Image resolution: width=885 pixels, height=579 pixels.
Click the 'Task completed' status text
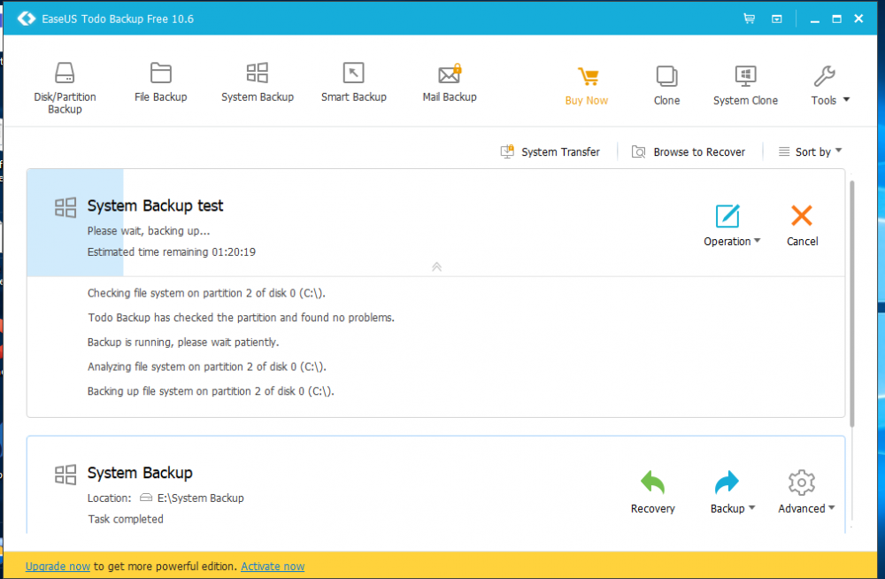[126, 519]
